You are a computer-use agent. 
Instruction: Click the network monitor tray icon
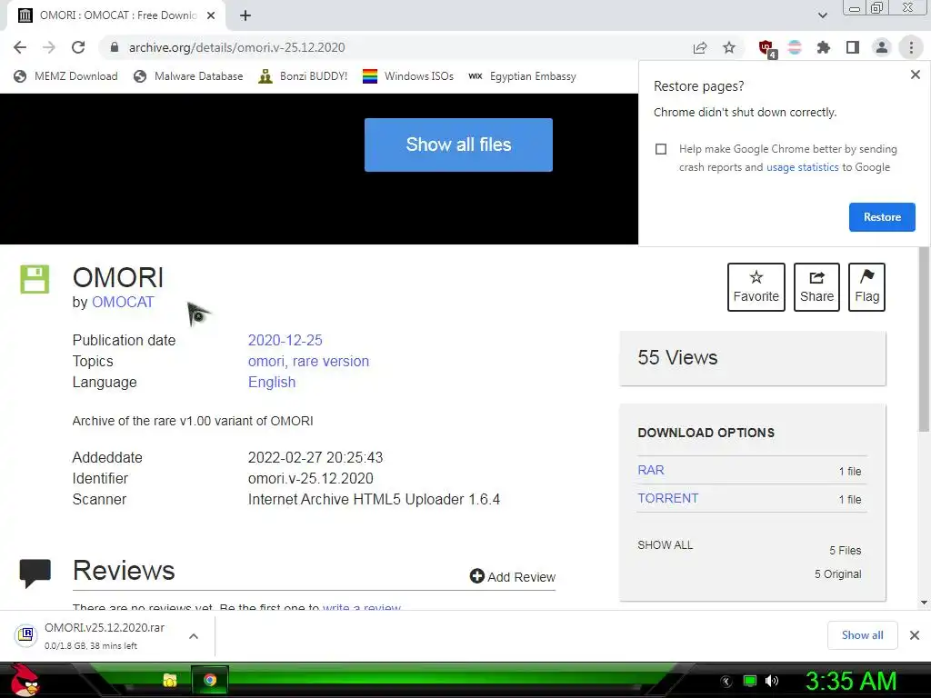click(x=750, y=681)
